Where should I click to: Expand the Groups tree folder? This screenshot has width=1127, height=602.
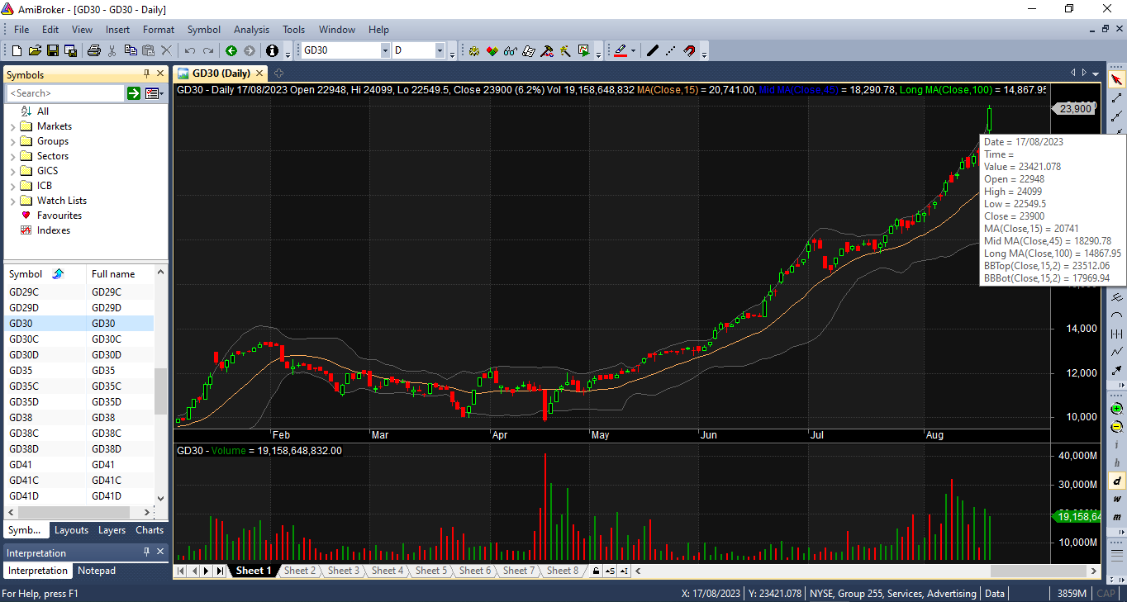tap(12, 142)
